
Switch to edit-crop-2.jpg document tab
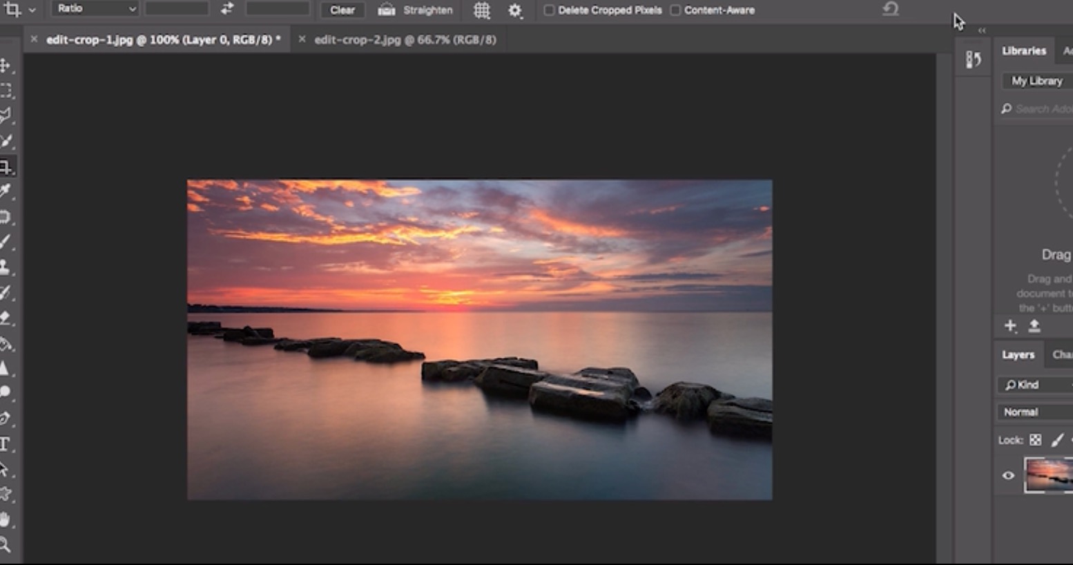point(405,40)
